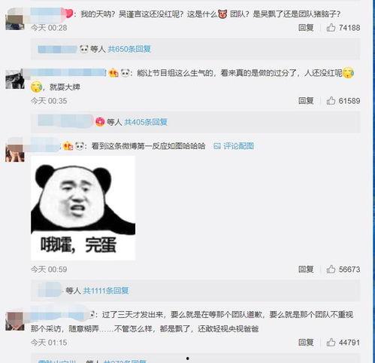Expand 共405条回复 replies
This screenshot has height=363, width=375.
146,122
